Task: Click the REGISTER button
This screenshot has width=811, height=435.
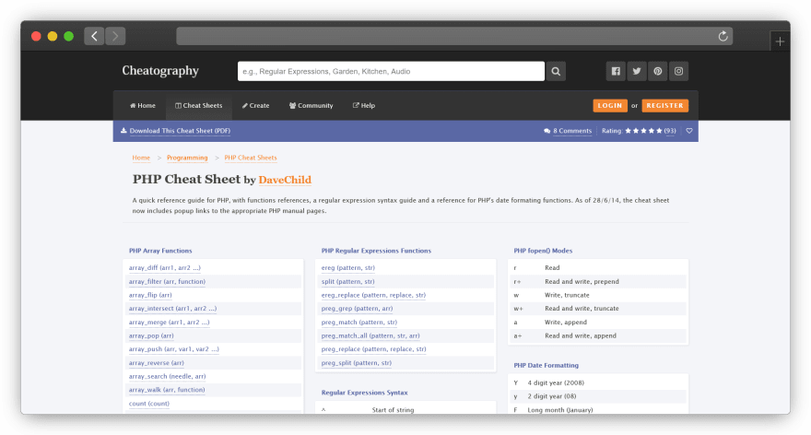Action: click(x=664, y=105)
